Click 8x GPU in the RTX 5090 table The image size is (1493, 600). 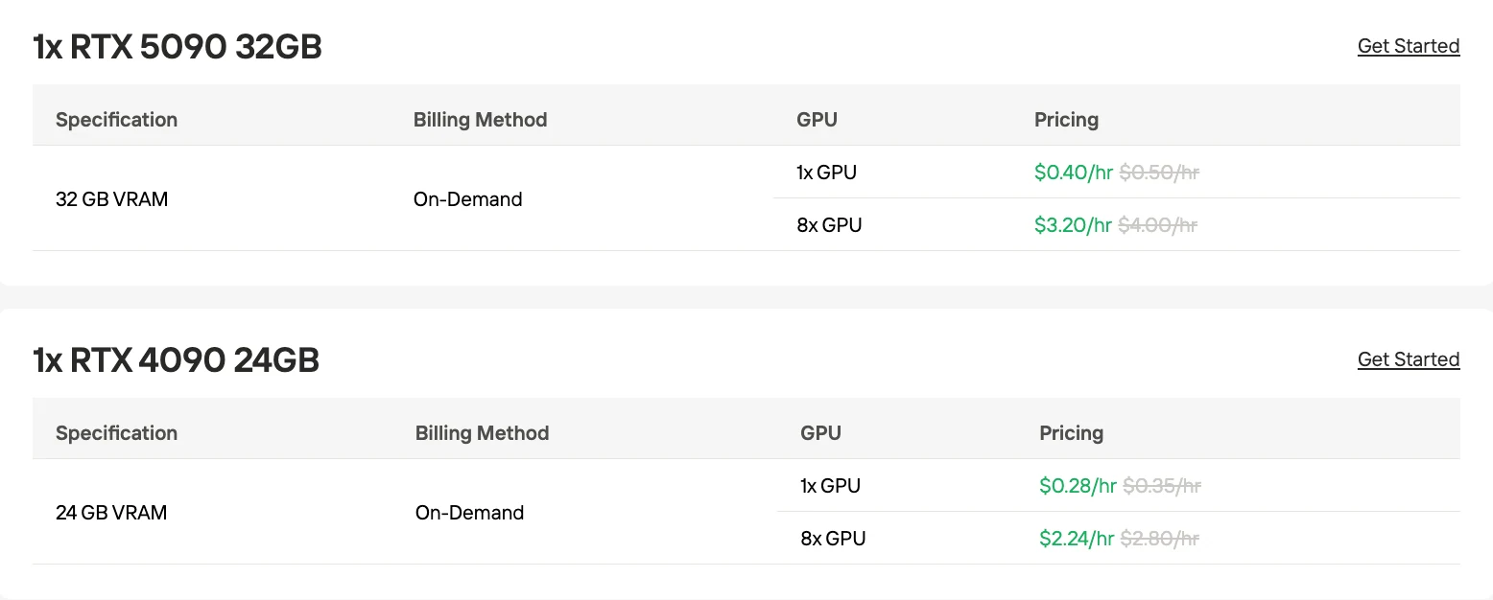pos(829,225)
